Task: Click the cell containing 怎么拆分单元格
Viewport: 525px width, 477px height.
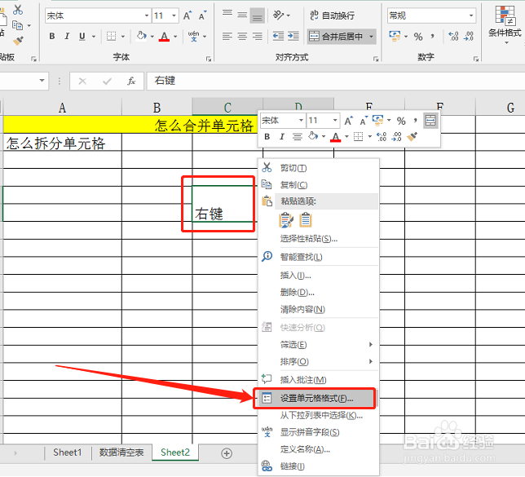Action: pyautogui.click(x=62, y=143)
